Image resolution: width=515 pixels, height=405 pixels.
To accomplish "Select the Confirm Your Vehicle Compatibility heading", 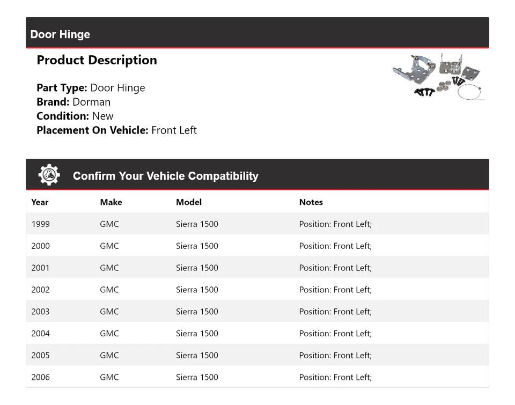I will click(x=165, y=176).
